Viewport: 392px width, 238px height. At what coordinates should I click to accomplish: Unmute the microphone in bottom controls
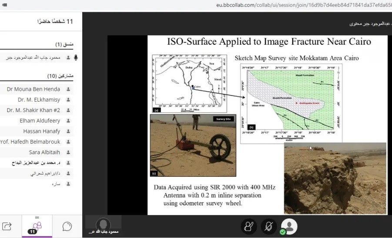269,227
